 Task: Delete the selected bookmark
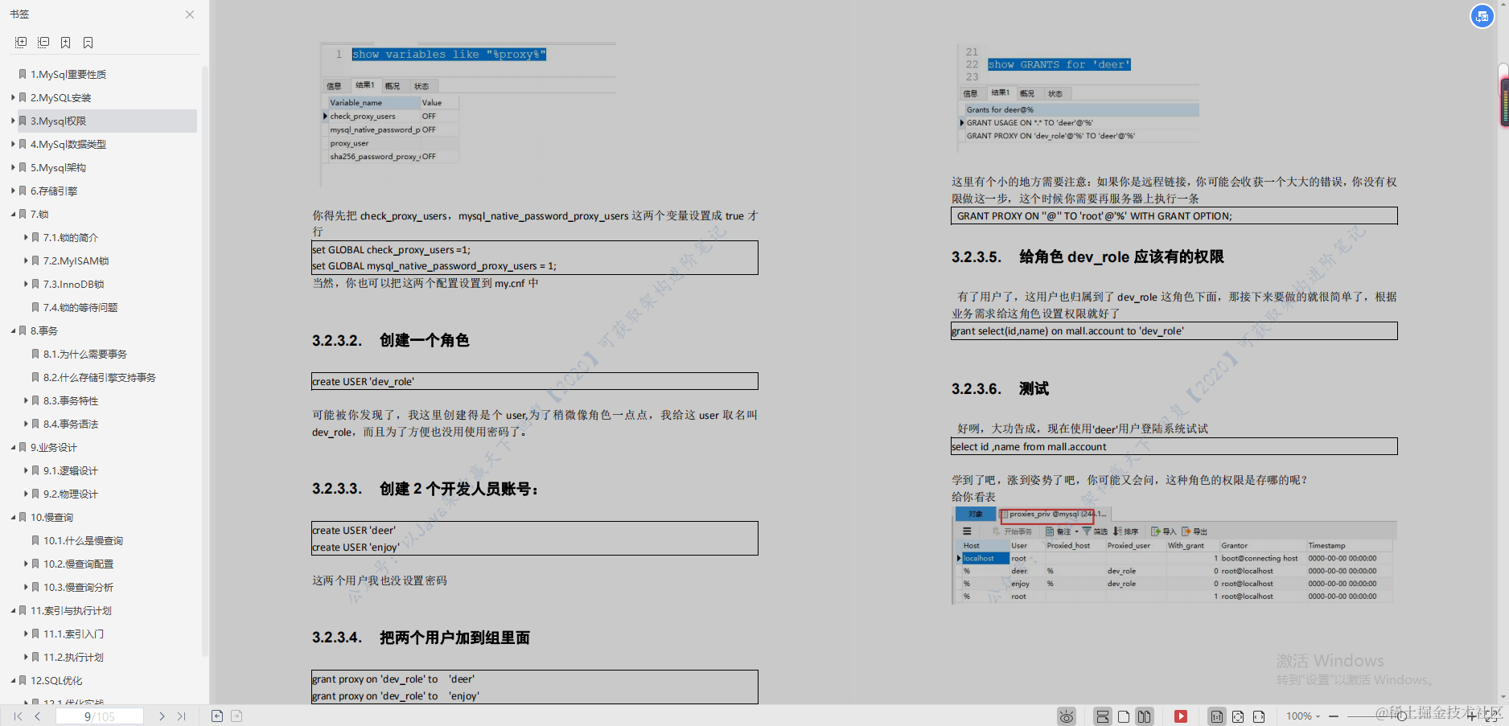88,43
